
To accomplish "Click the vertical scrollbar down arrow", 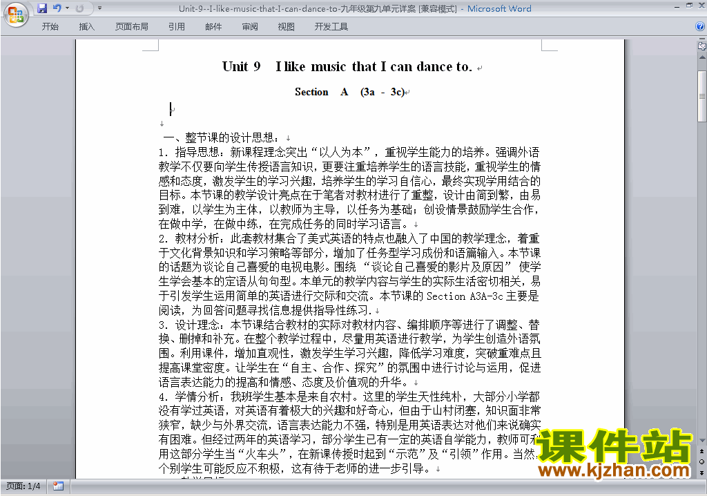I will 702,441.
